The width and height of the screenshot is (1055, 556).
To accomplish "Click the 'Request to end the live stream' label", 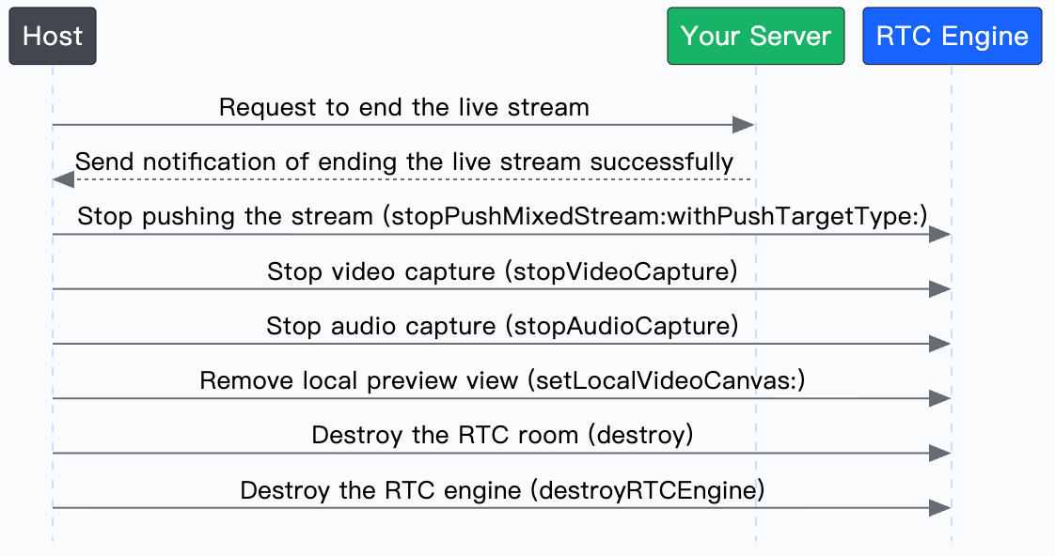I will 403,108.
